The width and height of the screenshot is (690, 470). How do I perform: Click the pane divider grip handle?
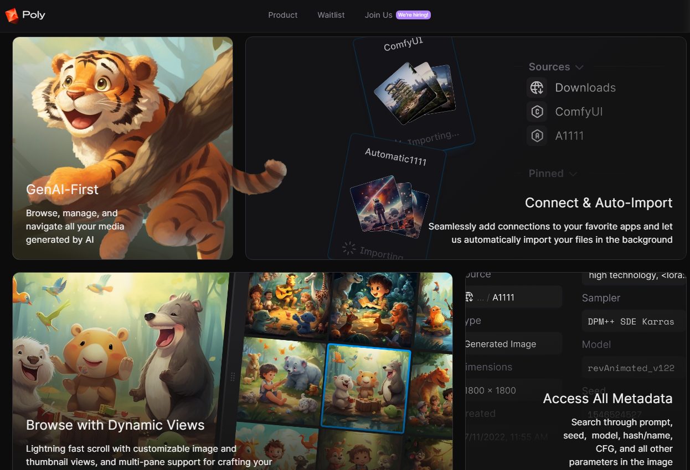point(233,377)
